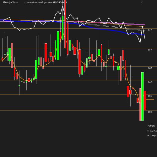Click the last red candle near 108
Viewport: 157px width, 157px height.
[145, 100]
